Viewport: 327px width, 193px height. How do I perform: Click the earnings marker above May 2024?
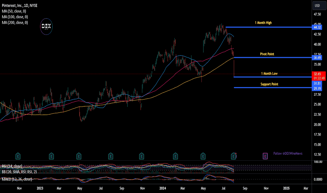[x=203, y=156]
